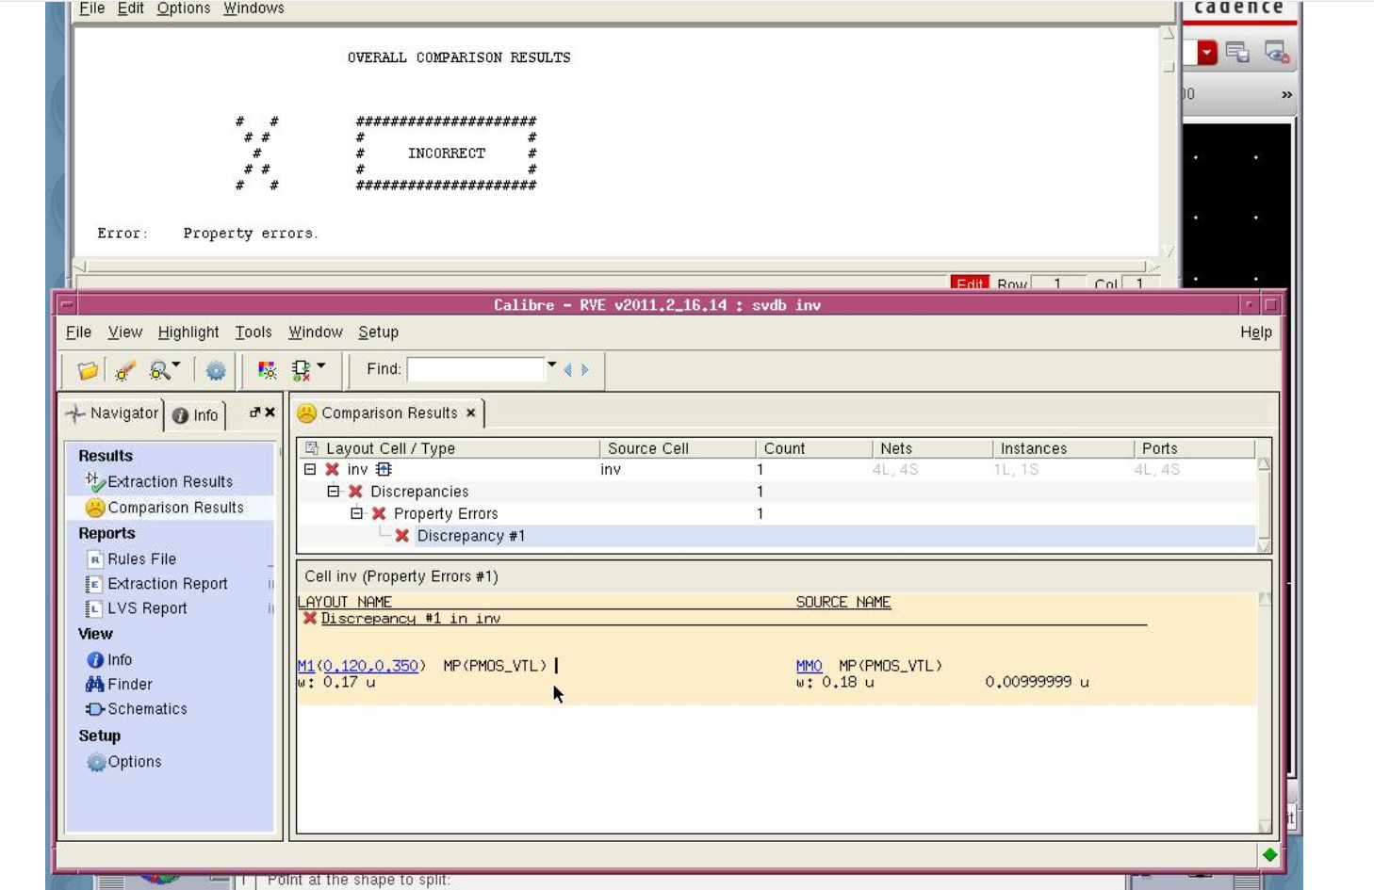
Task: Open File menu in the report window
Action: point(91,8)
